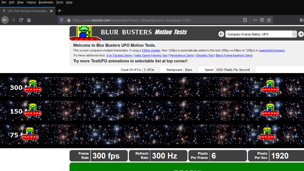This screenshot has width=304, height=171.
Task: Open the Video Game Panning Test link
Action: tap(151, 55)
